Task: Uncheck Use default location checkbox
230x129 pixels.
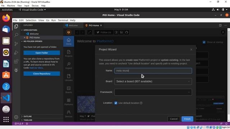Action: pyautogui.click(x=116, y=103)
